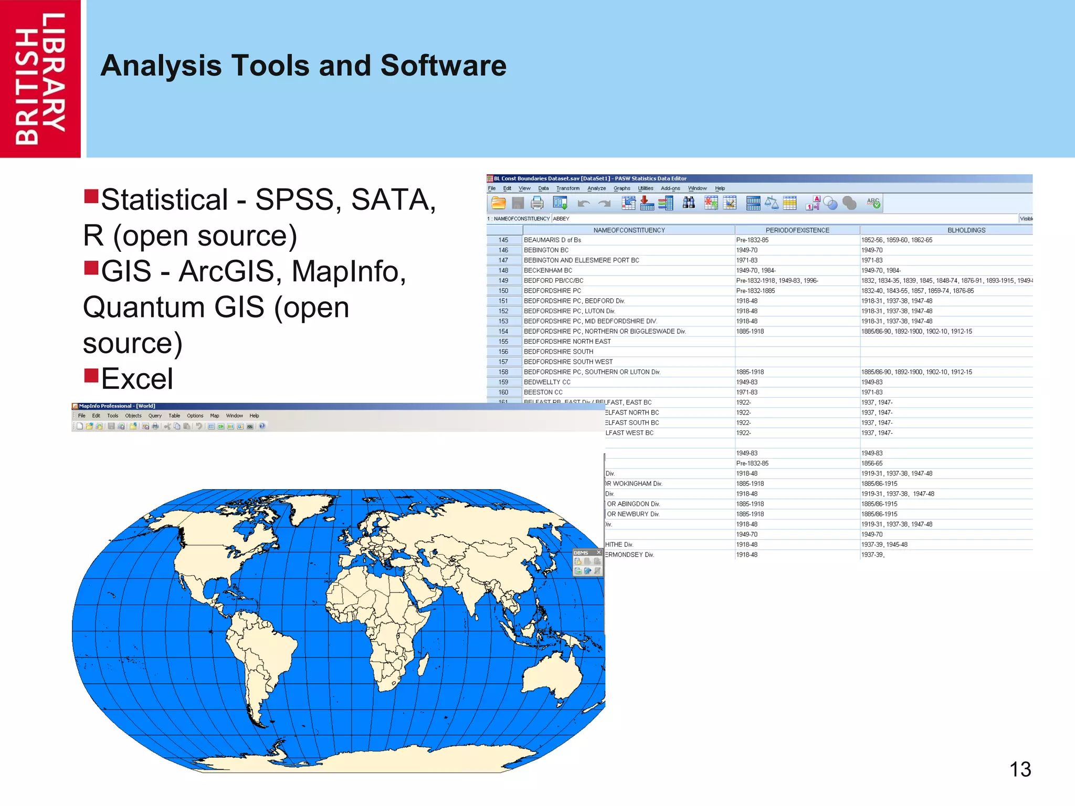Click the Help question mark in MapInfo
1075x806 pixels.
(262, 426)
